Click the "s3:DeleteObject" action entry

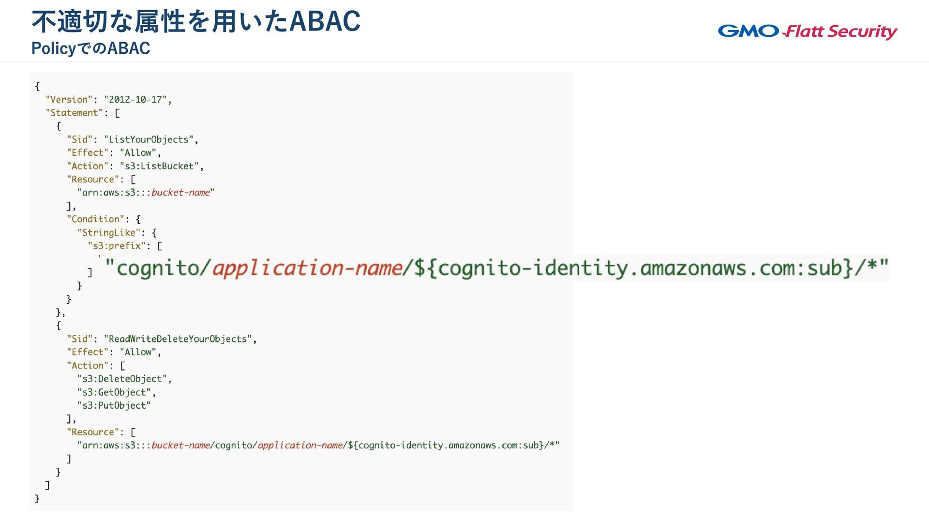coord(122,379)
